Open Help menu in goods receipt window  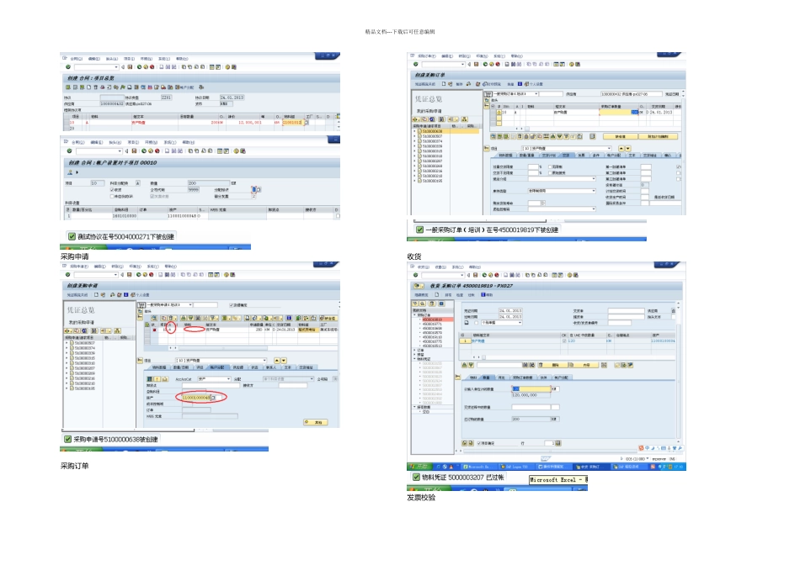[474, 267]
